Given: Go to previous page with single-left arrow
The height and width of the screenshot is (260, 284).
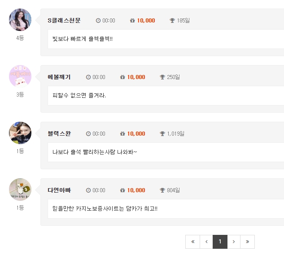Looking at the screenshot, I should coord(206,242).
